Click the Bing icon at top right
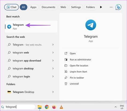The height and width of the screenshot is (111, 127). click(x=118, y=7)
